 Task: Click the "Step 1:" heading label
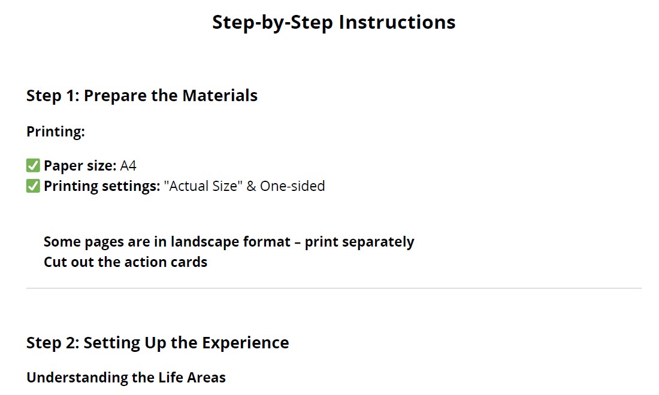pos(53,95)
